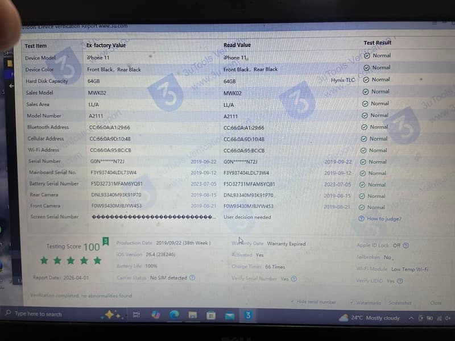Click help icon beside No SIM detected

click(192, 278)
